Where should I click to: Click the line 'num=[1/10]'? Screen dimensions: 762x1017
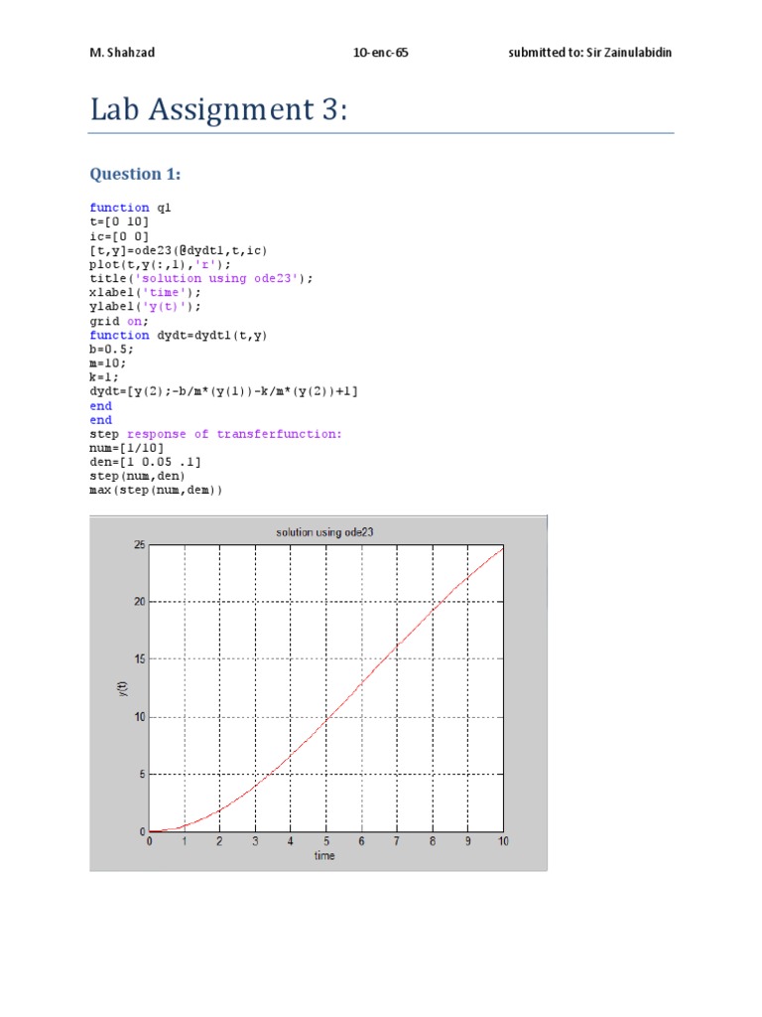tap(126, 448)
